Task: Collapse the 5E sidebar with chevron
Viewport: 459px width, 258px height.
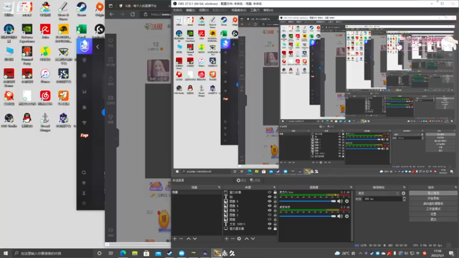Action: coord(98,46)
